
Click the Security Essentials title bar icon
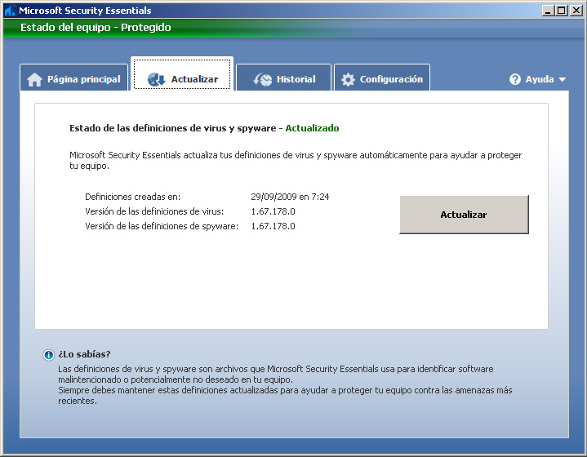point(9,11)
